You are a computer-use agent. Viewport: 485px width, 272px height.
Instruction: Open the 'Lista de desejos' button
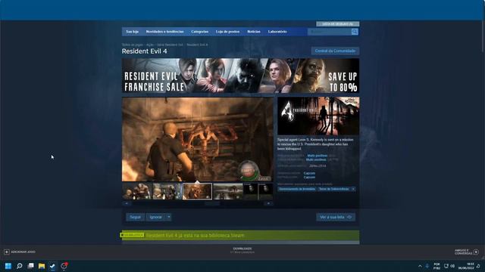point(337,23)
